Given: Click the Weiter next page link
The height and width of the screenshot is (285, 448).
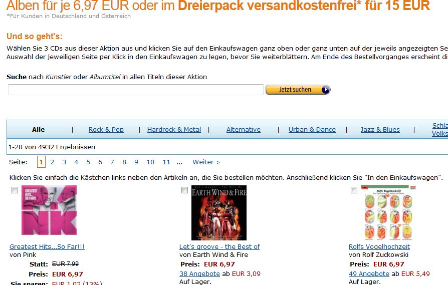Looking at the screenshot, I should [206, 162].
